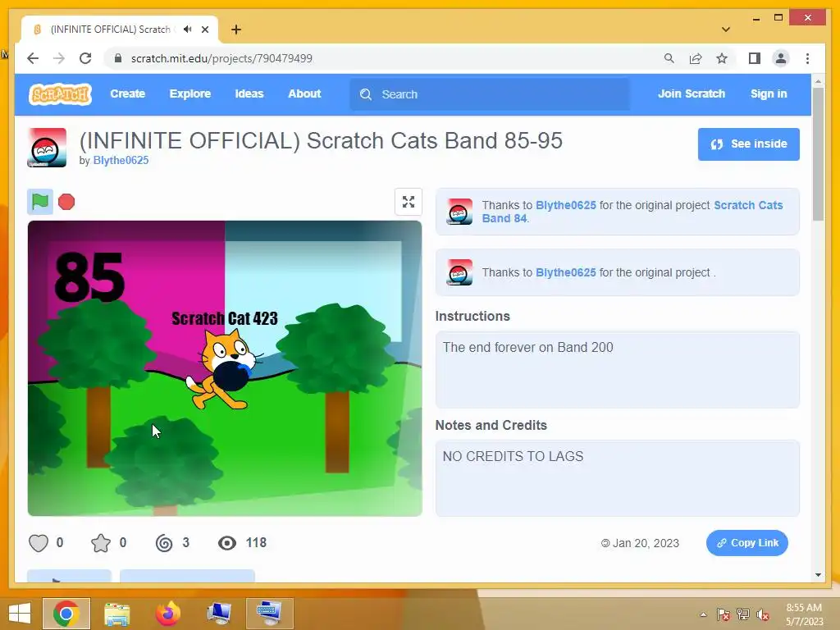
Task: Click the Scratch logo
Action: pyautogui.click(x=60, y=94)
